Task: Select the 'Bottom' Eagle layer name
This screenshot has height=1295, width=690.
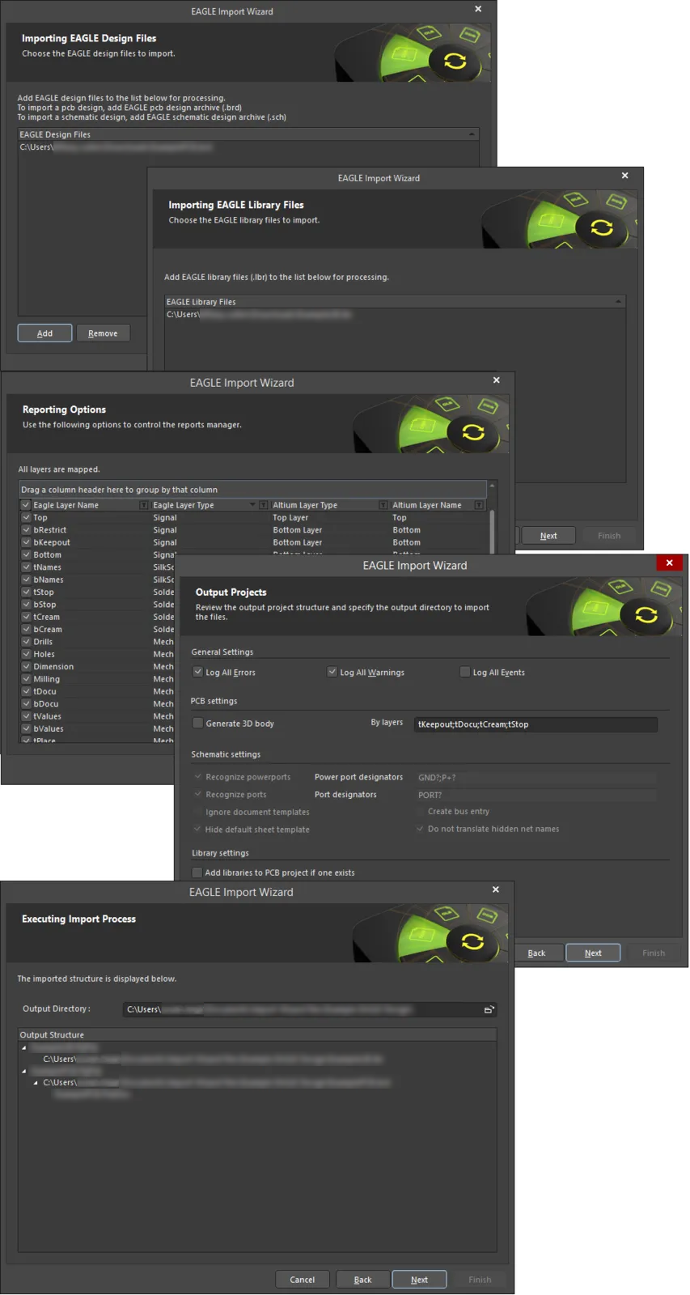Action: [x=48, y=554]
